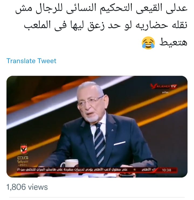Viewport: 194px width, 200px height.
Task: Click the white pocket square on suit
Action: [120, 143]
